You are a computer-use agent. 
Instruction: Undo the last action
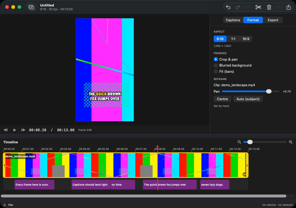[228, 7]
